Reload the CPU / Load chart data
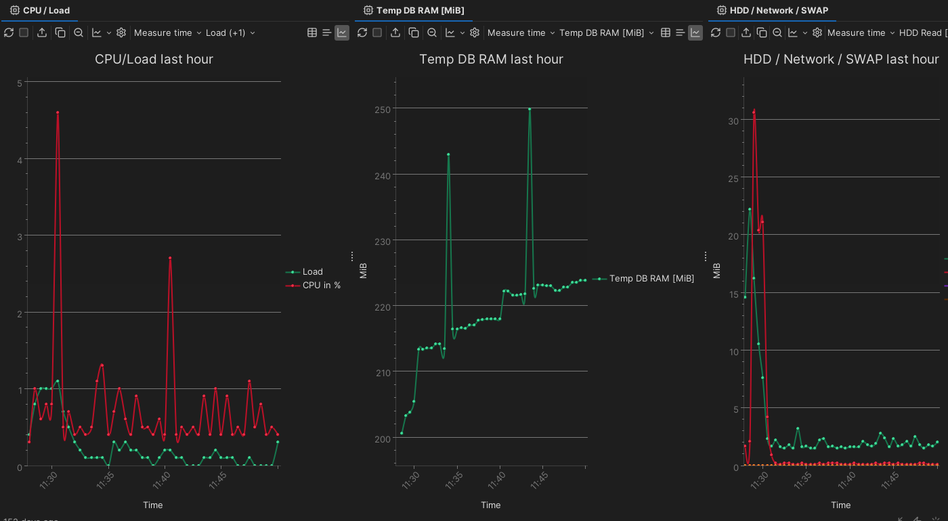The height and width of the screenshot is (521, 948). coord(8,32)
